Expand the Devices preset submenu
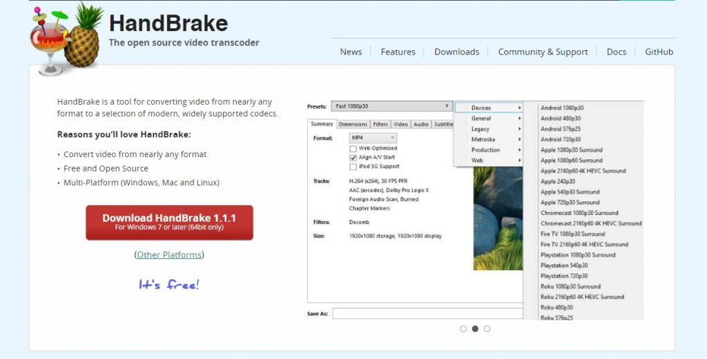 tap(488, 107)
